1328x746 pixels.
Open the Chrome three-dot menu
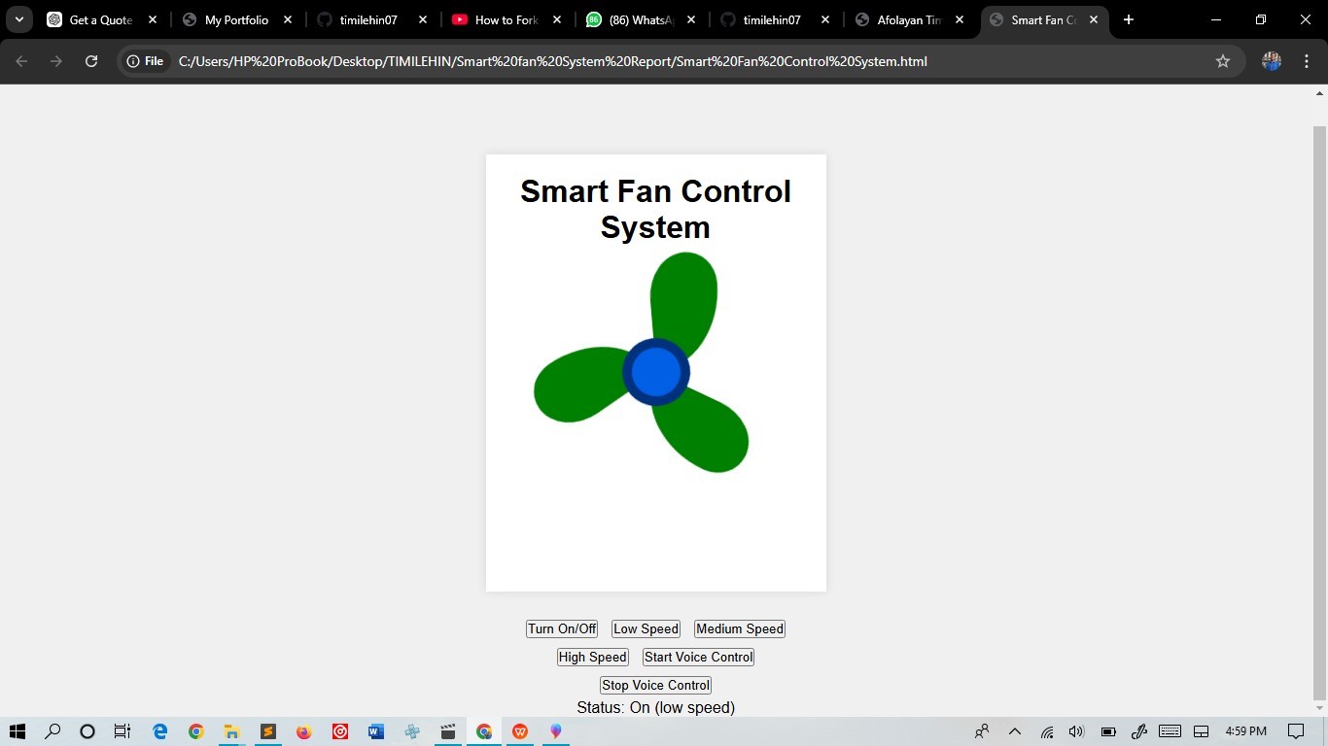[1306, 61]
